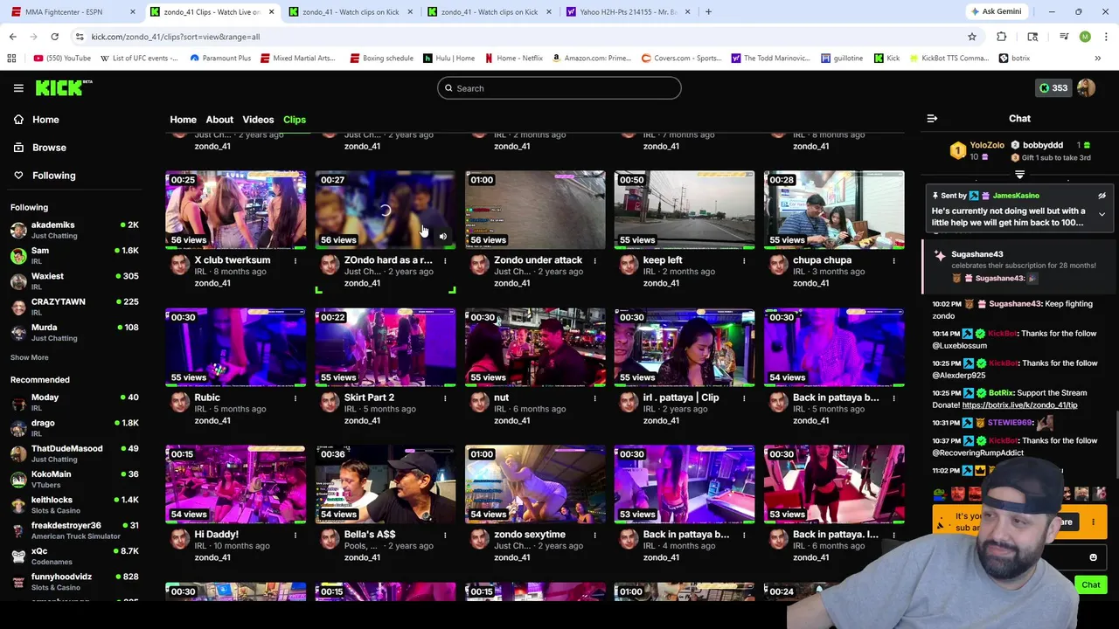
Task: Click the Kick logo
Action: pos(63,87)
